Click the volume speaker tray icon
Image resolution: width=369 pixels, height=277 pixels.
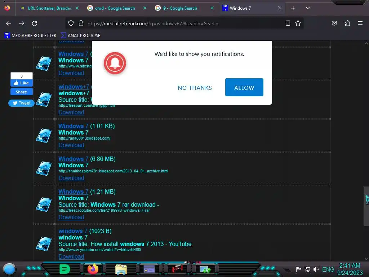pos(316,269)
